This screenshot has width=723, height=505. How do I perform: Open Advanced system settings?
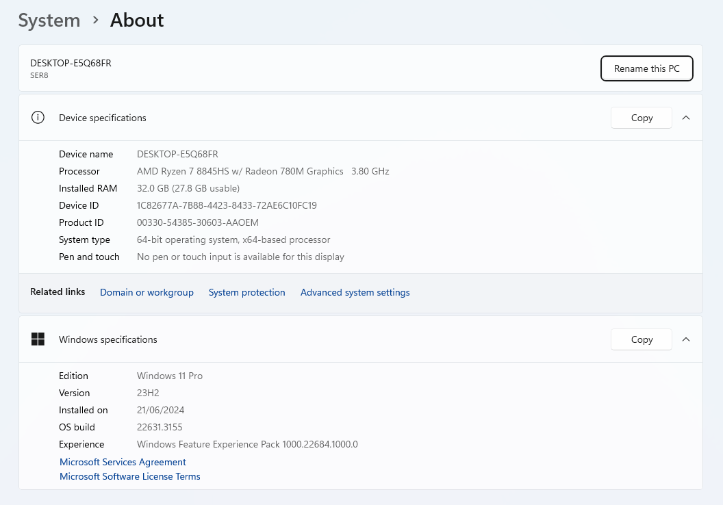(x=355, y=292)
